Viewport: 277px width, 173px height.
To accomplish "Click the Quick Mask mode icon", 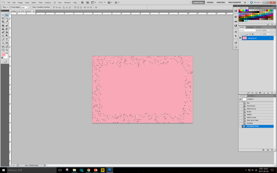I will (x=5, y=61).
